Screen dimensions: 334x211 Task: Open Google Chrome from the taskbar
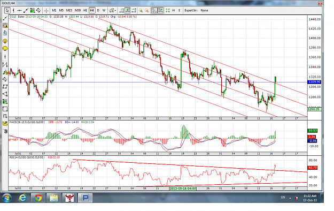coord(38,198)
